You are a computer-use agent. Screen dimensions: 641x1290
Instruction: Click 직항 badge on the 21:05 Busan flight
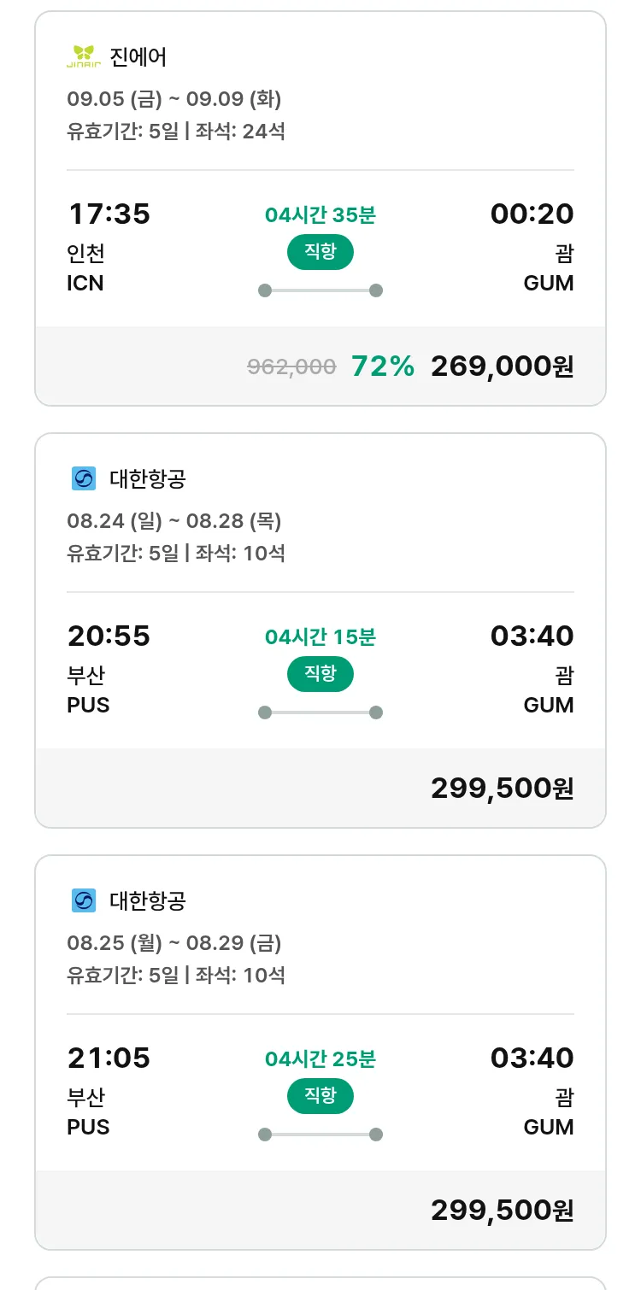pyautogui.click(x=320, y=1096)
